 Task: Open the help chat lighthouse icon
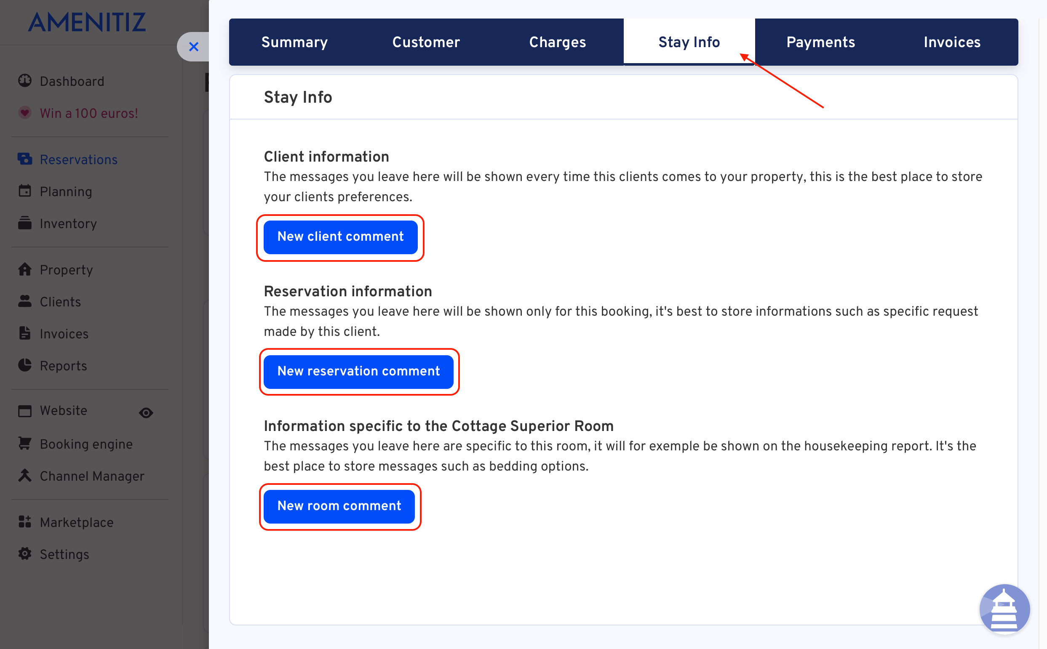point(1004,609)
